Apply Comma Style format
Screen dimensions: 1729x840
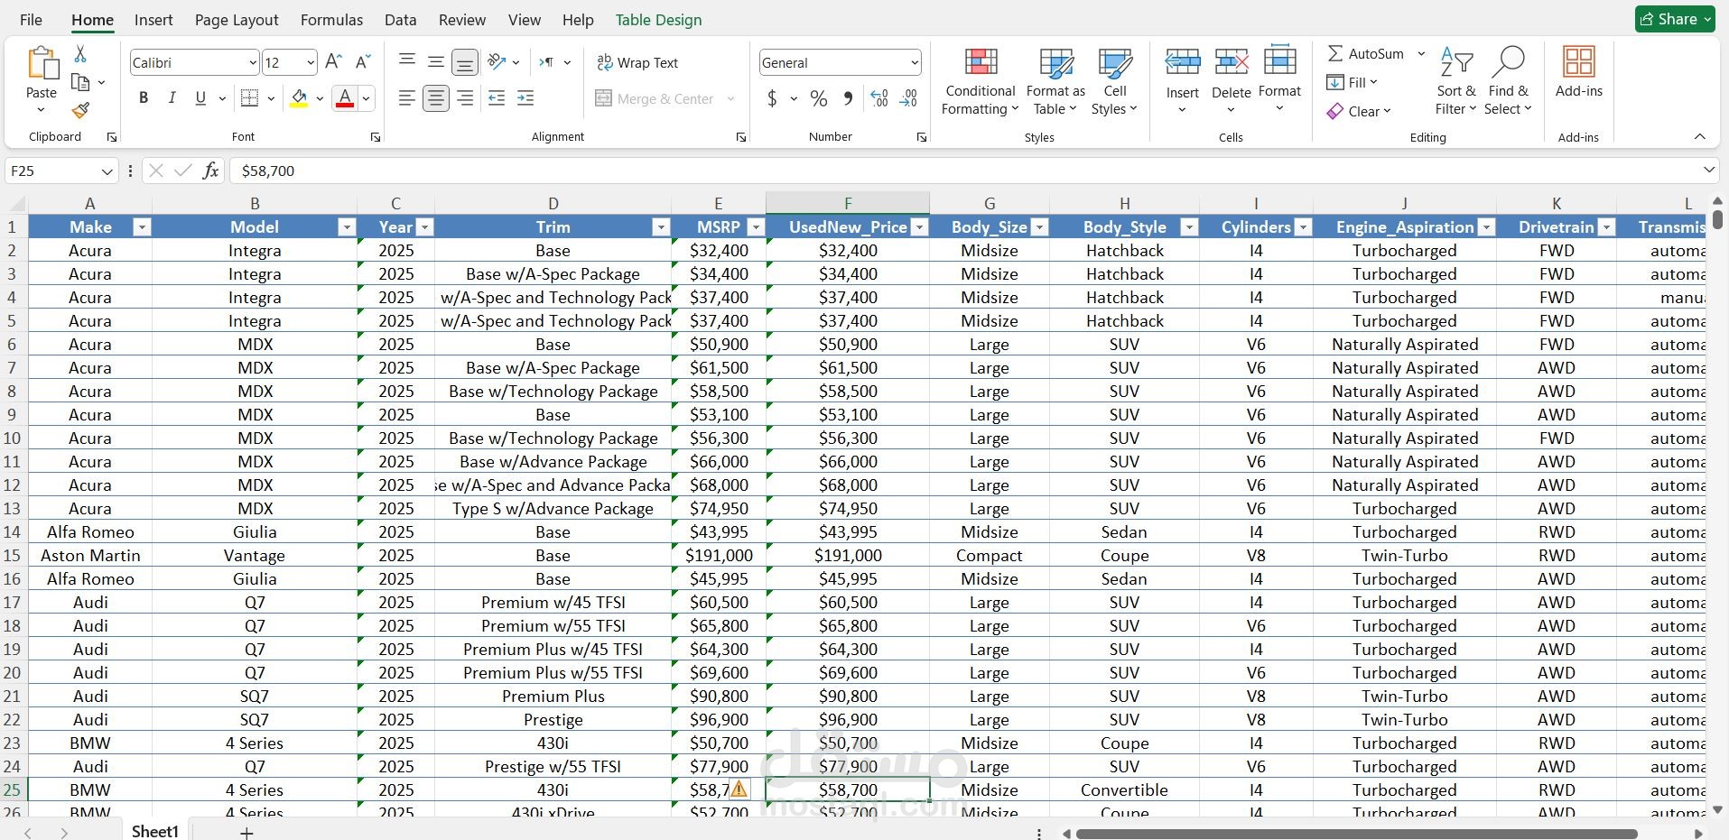(848, 98)
